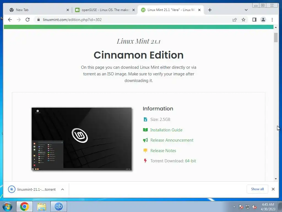This screenshot has width=282, height=212.
Task: Expand the torrent download options chevron
Action: (x=63, y=189)
